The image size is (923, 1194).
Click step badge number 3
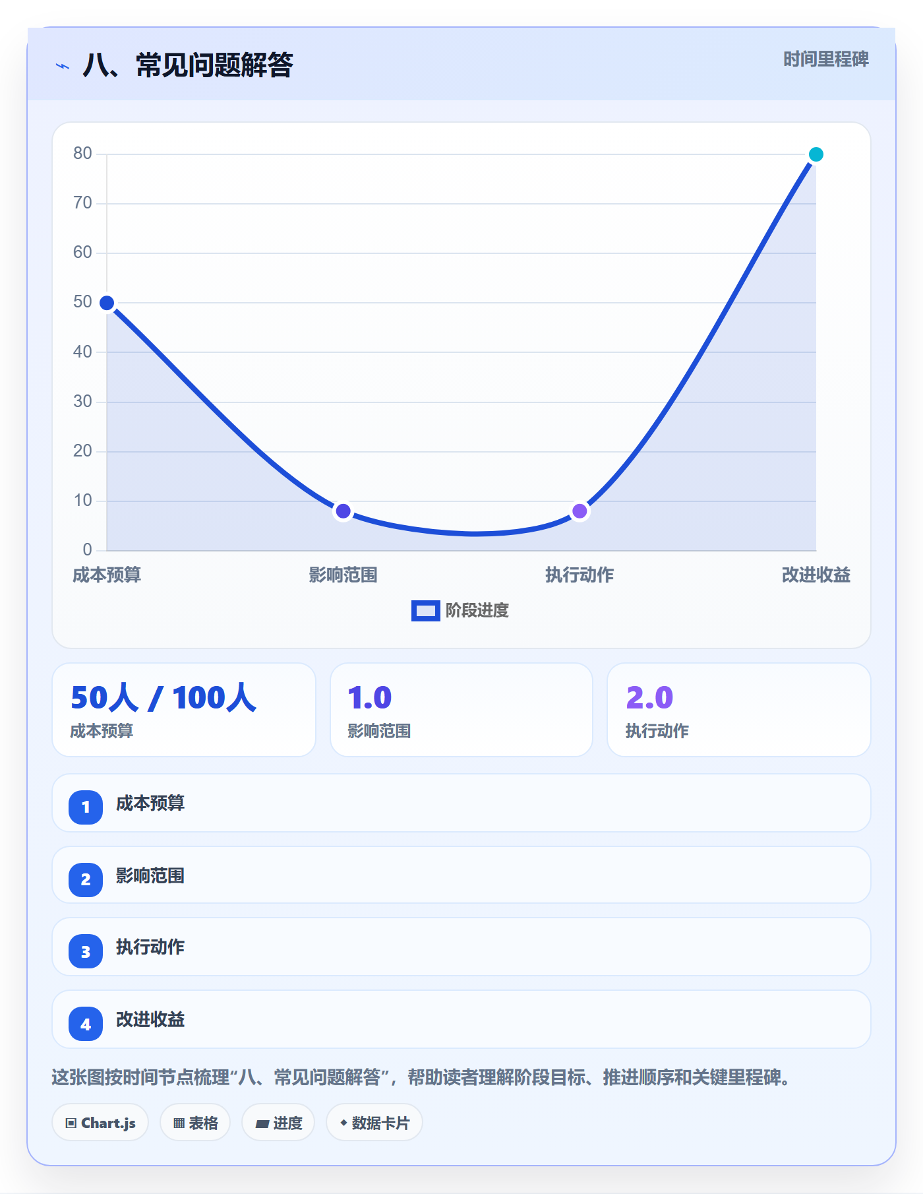[x=86, y=951]
